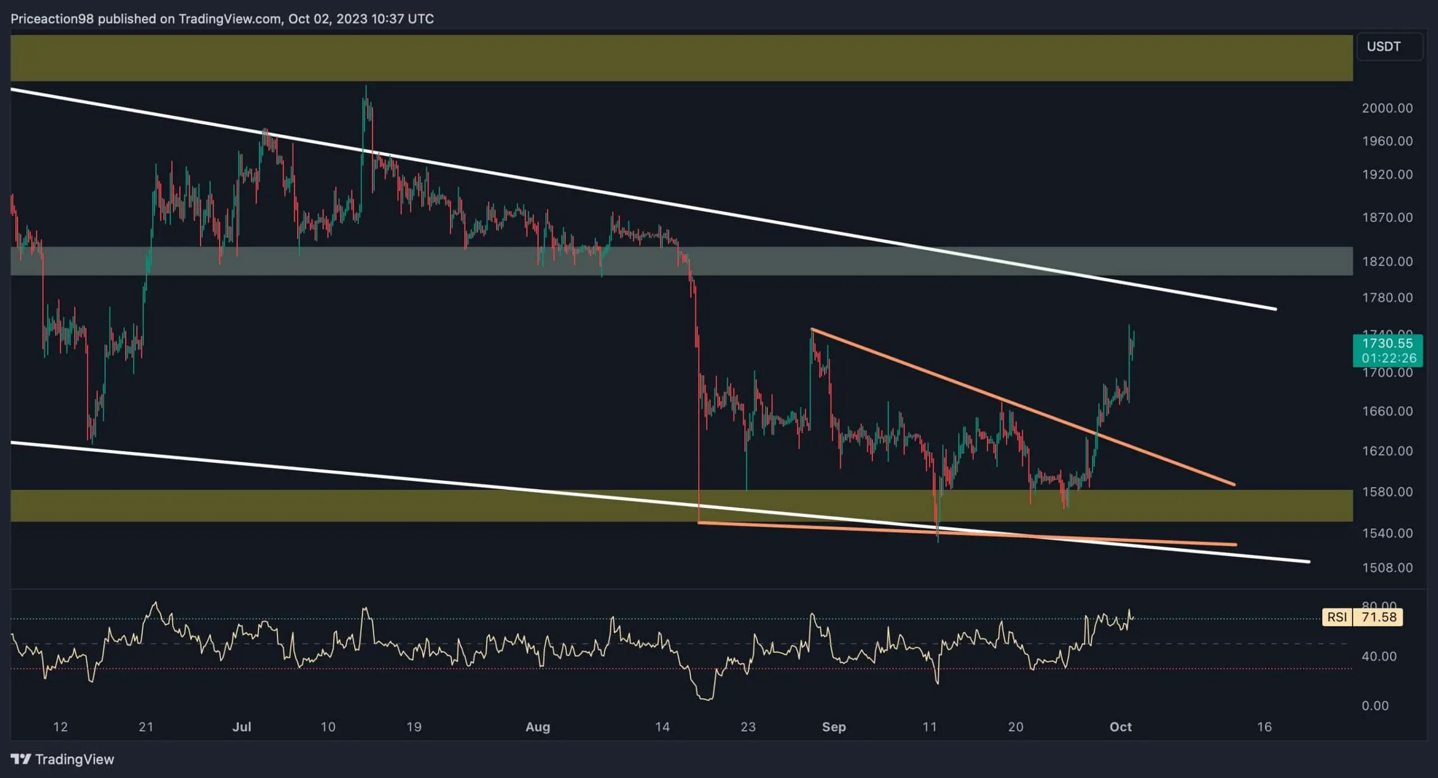Click the Sep label on time axis
1438x778 pixels.
(x=834, y=726)
